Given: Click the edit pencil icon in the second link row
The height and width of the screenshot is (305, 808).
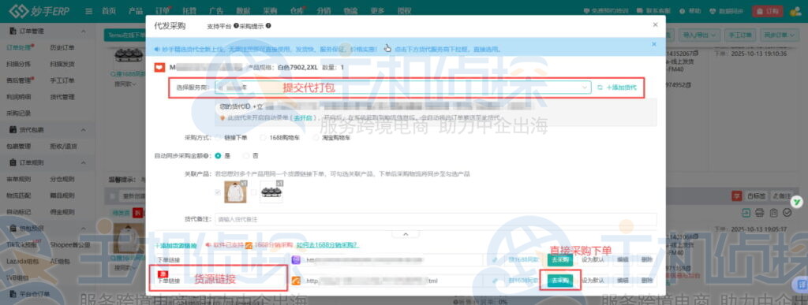Looking at the screenshot, I should tap(495, 281).
